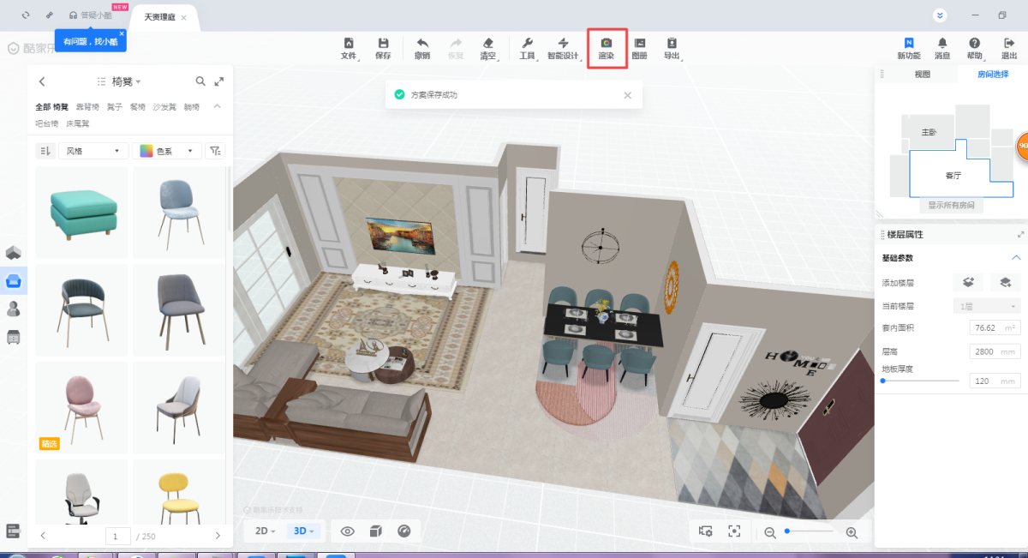
Task: Expand the catalog panel to full size
Action: (219, 81)
